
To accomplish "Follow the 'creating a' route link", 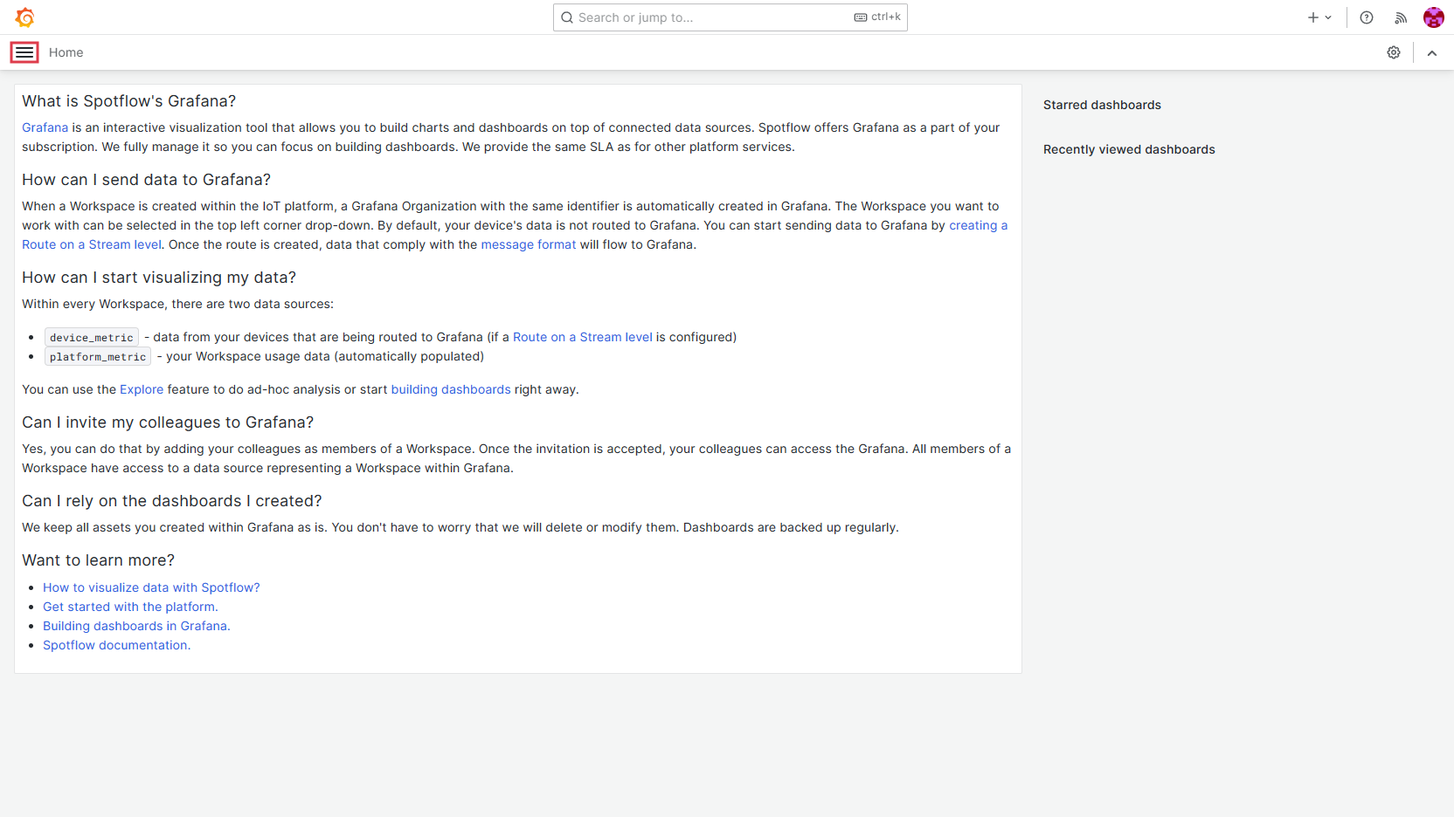I will tap(978, 225).
